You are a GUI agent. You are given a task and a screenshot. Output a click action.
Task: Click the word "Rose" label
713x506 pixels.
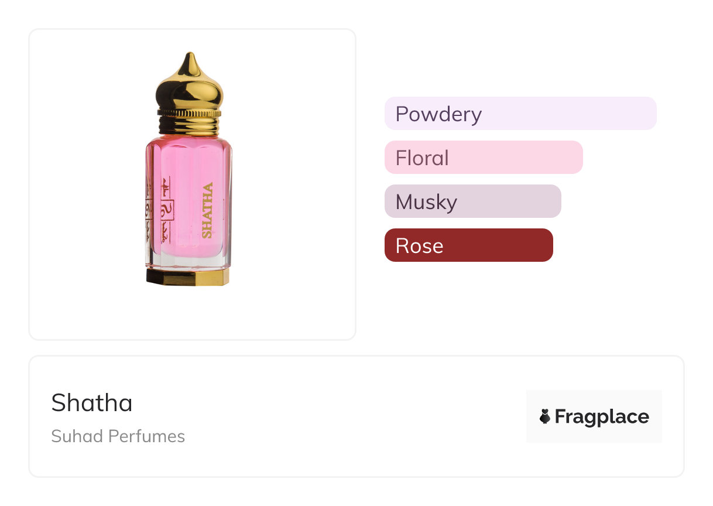[x=419, y=245]
